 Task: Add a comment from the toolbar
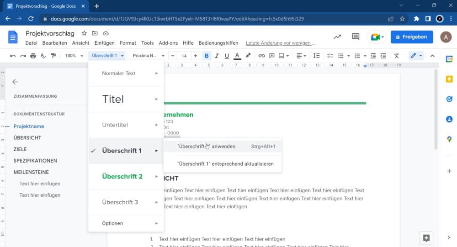271,56
